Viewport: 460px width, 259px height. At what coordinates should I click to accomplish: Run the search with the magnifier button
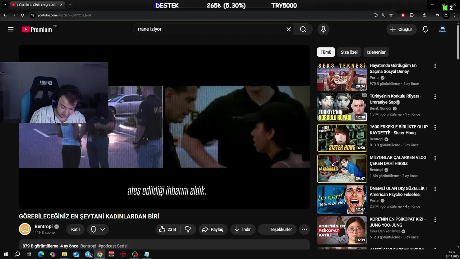tap(303, 29)
